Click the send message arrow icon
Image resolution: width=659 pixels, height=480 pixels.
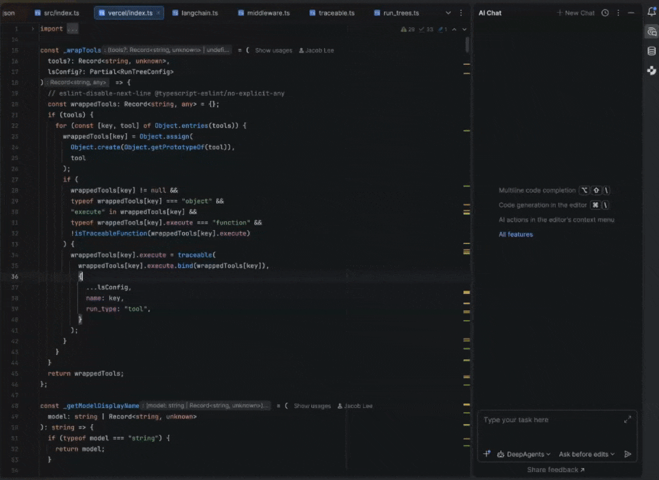(x=627, y=454)
